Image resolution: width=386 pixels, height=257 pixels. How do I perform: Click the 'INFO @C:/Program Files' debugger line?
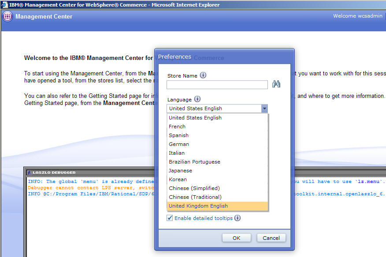coord(91,194)
